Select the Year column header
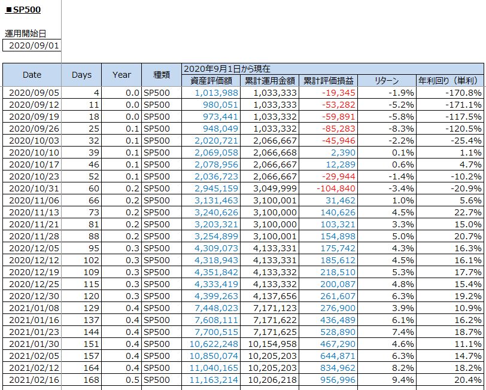This screenshot has width=486, height=390. [x=121, y=75]
